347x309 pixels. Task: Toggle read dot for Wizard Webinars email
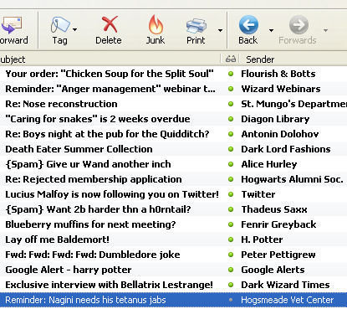coord(231,89)
